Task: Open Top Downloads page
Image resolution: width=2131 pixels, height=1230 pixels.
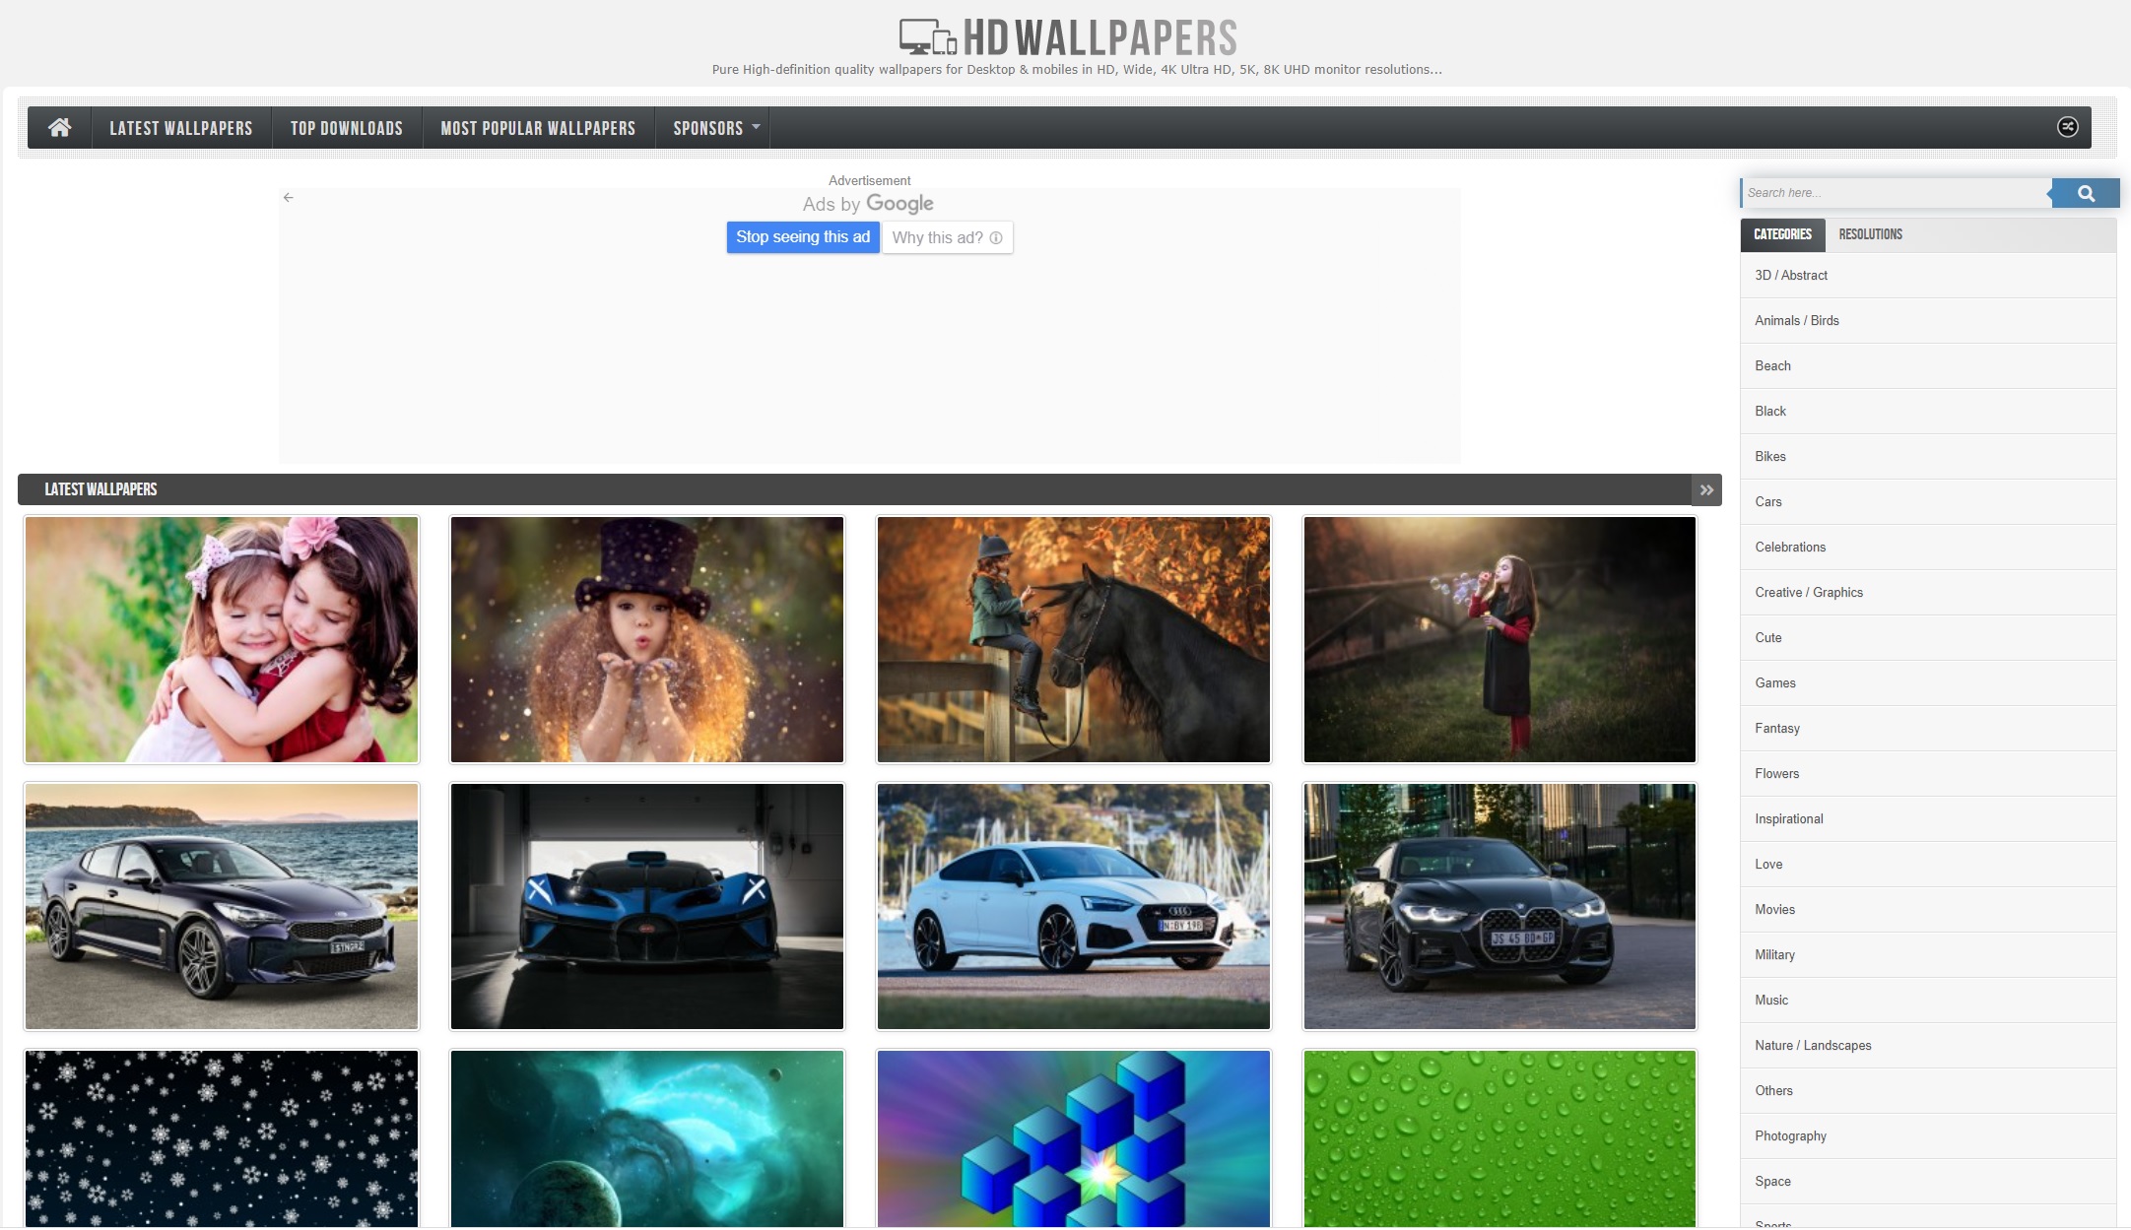Action: [346, 128]
